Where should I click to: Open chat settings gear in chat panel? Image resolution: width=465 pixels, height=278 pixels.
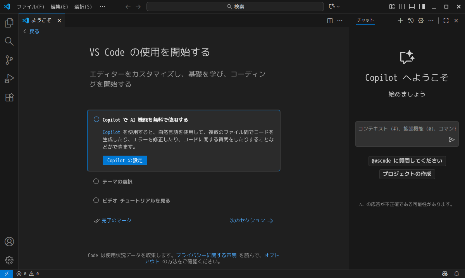click(x=421, y=21)
